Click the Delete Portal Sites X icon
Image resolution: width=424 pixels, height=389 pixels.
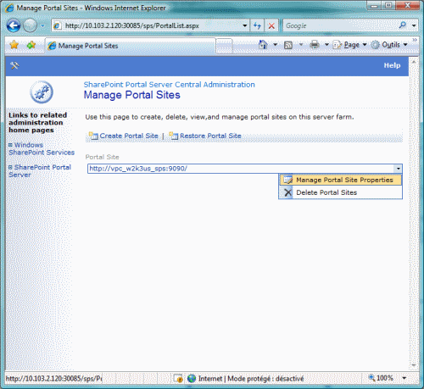287,192
